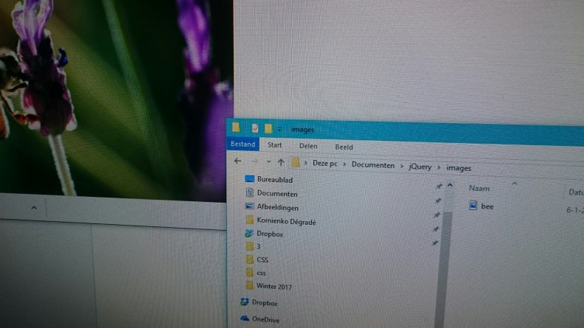
Task: Switch to the Start ribbon tab
Action: [274, 145]
